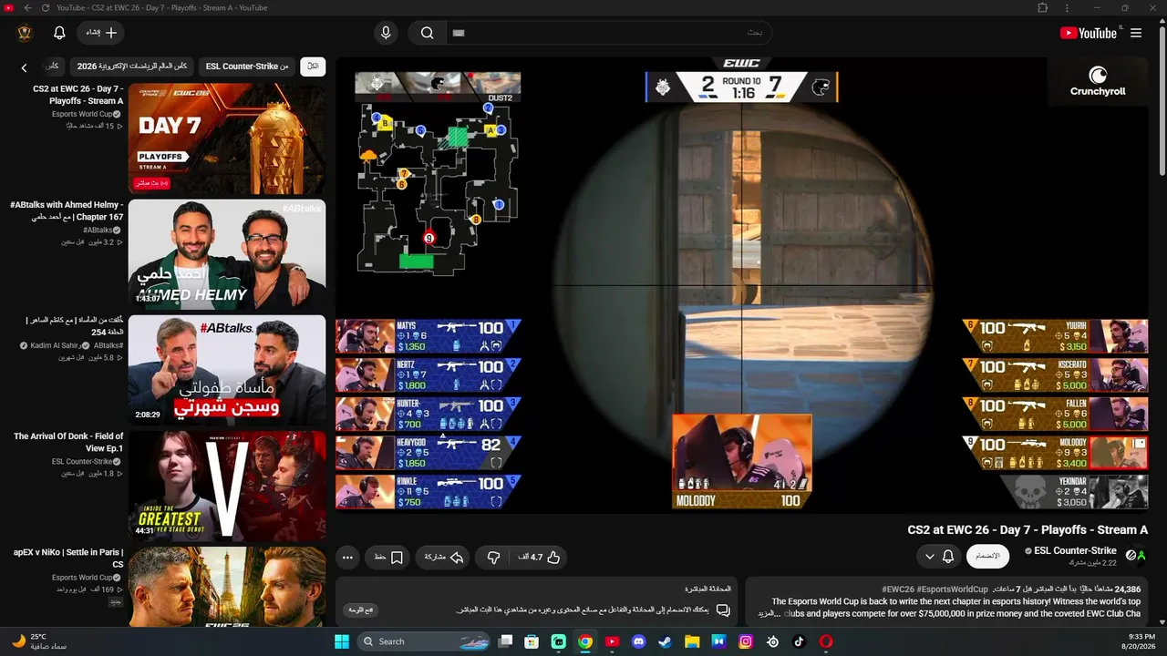Open 'The Arrival Of Donk - Field of View Ep.1' title

[x=68, y=442]
